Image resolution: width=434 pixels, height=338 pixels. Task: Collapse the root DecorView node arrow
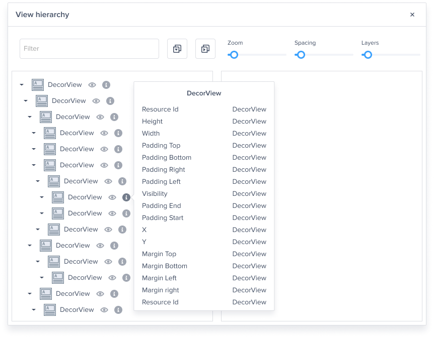click(22, 84)
